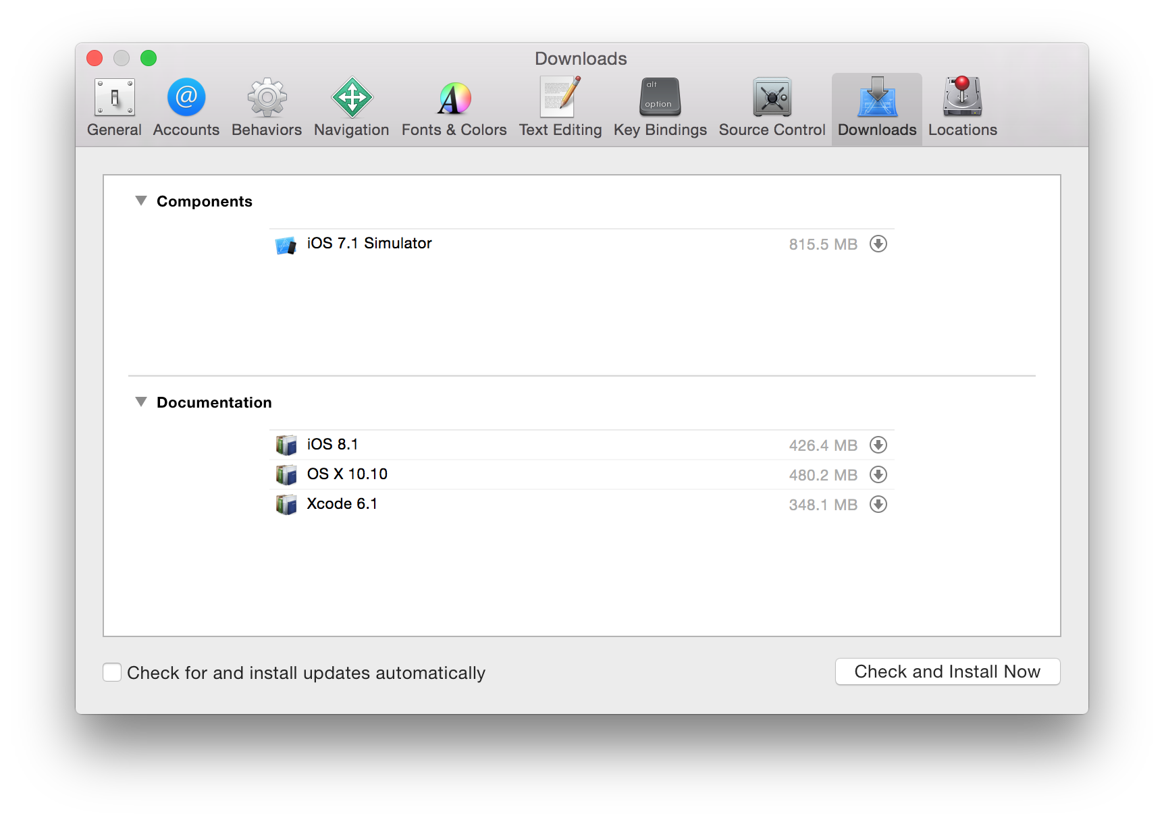The width and height of the screenshot is (1164, 822).
Task: Select the Downloads toolbar tab
Action: click(x=877, y=108)
